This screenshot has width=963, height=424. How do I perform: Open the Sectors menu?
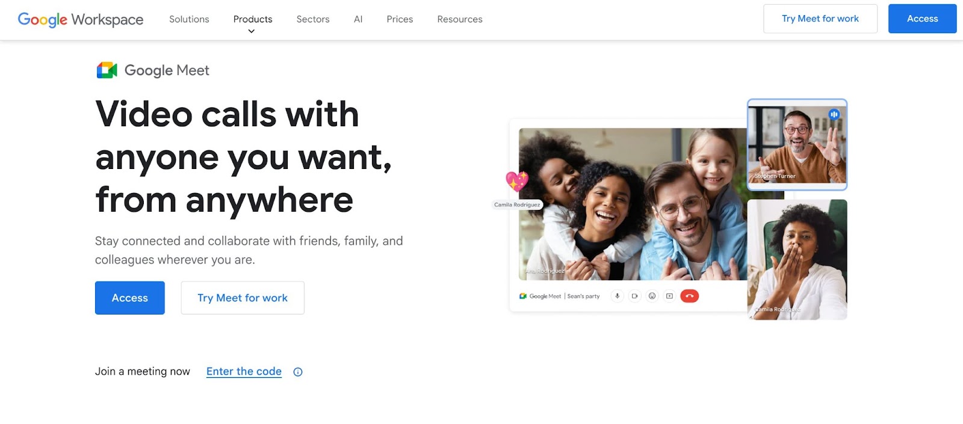pos(313,19)
